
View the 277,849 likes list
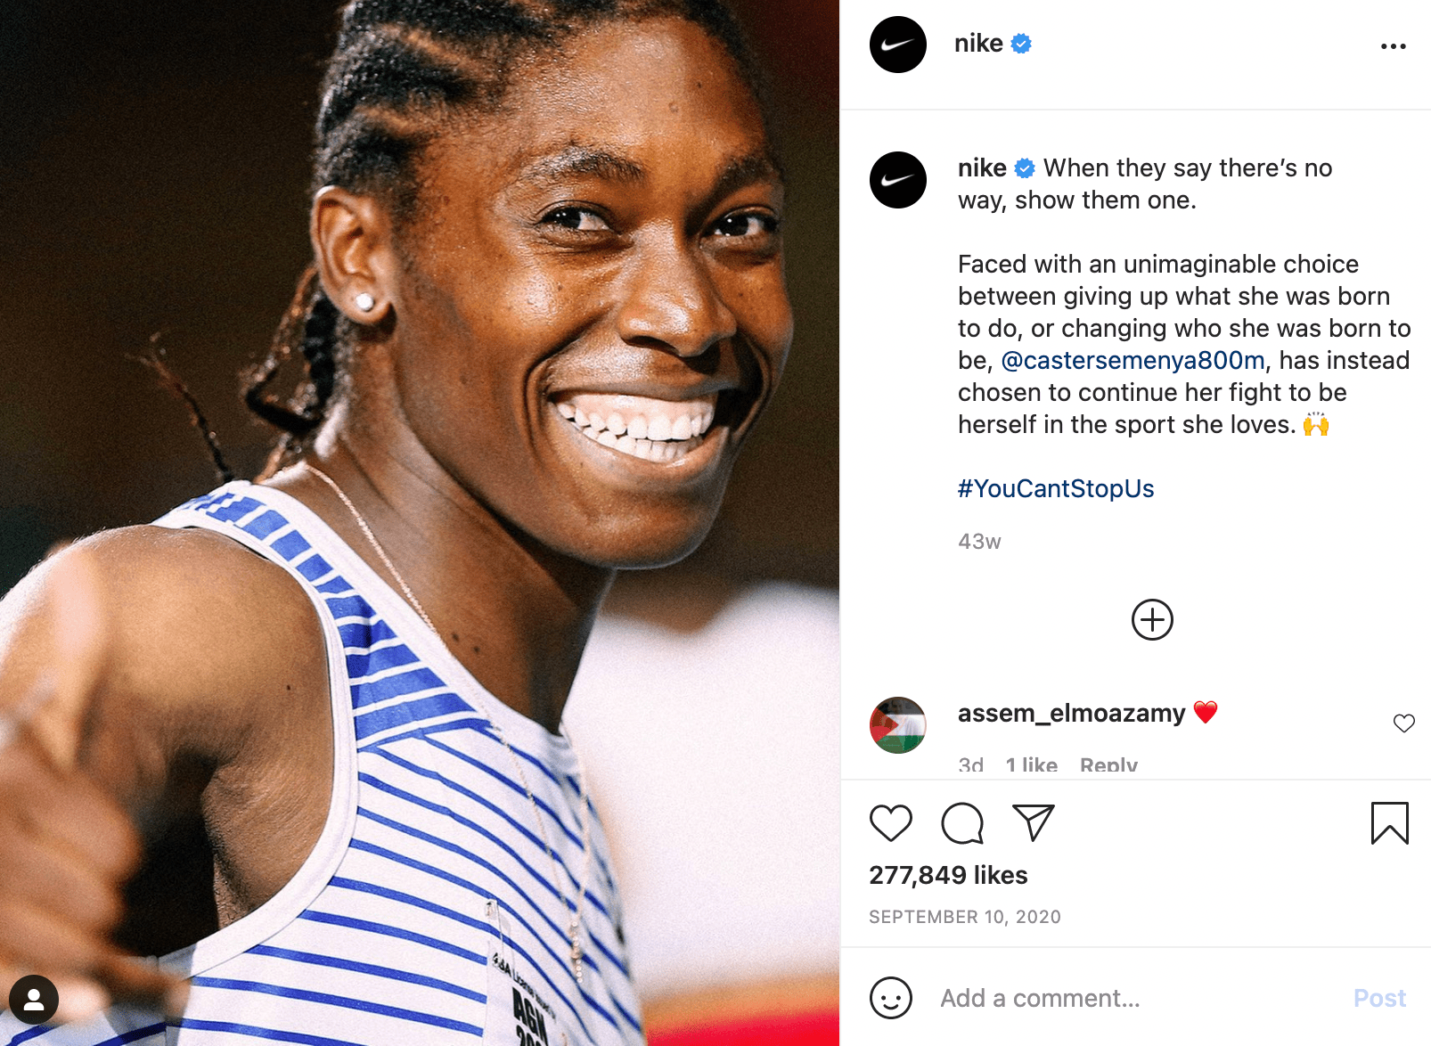click(x=948, y=875)
